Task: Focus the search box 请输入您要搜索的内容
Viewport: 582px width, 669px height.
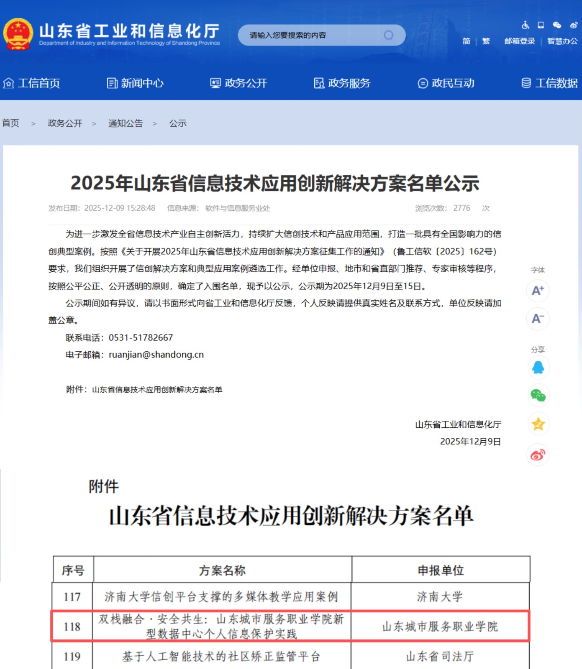Action: (310, 35)
